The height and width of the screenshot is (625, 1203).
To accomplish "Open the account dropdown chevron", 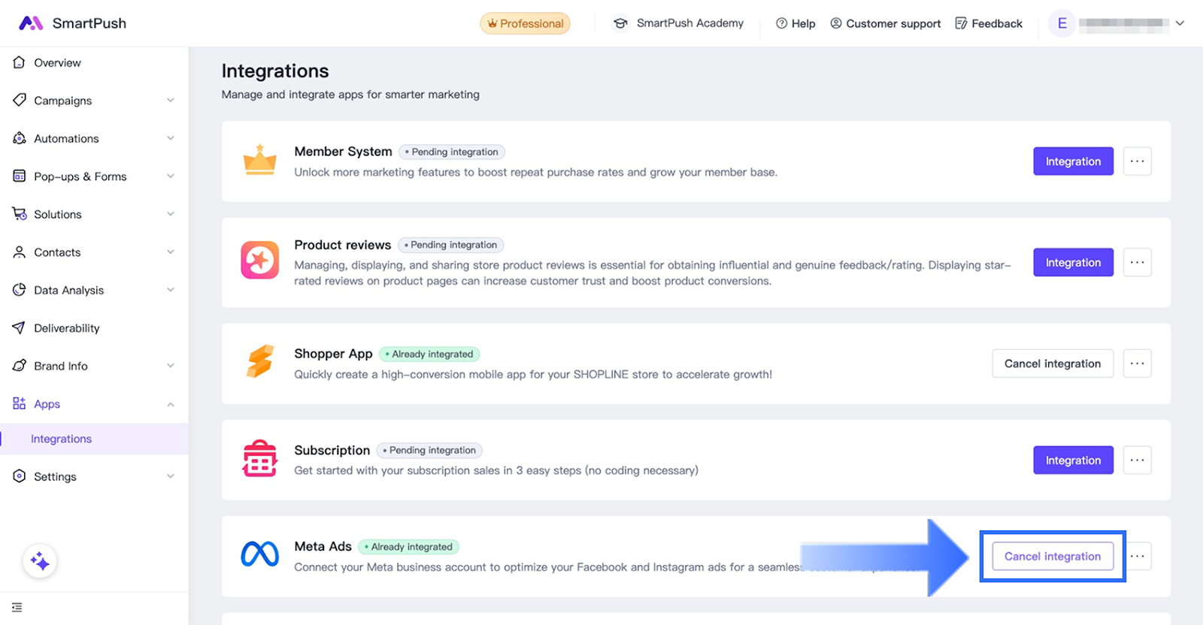I will [x=1180, y=23].
